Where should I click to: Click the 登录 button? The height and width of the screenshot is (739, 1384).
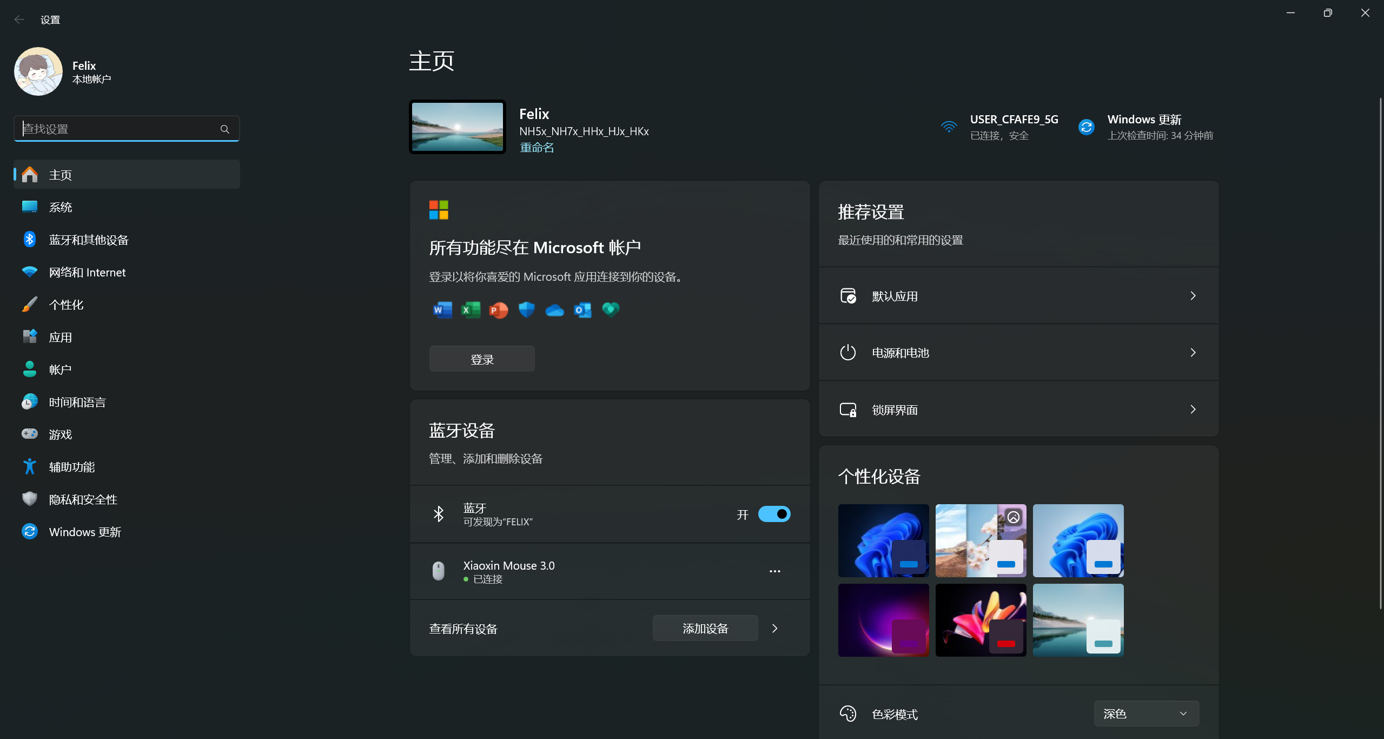click(481, 358)
